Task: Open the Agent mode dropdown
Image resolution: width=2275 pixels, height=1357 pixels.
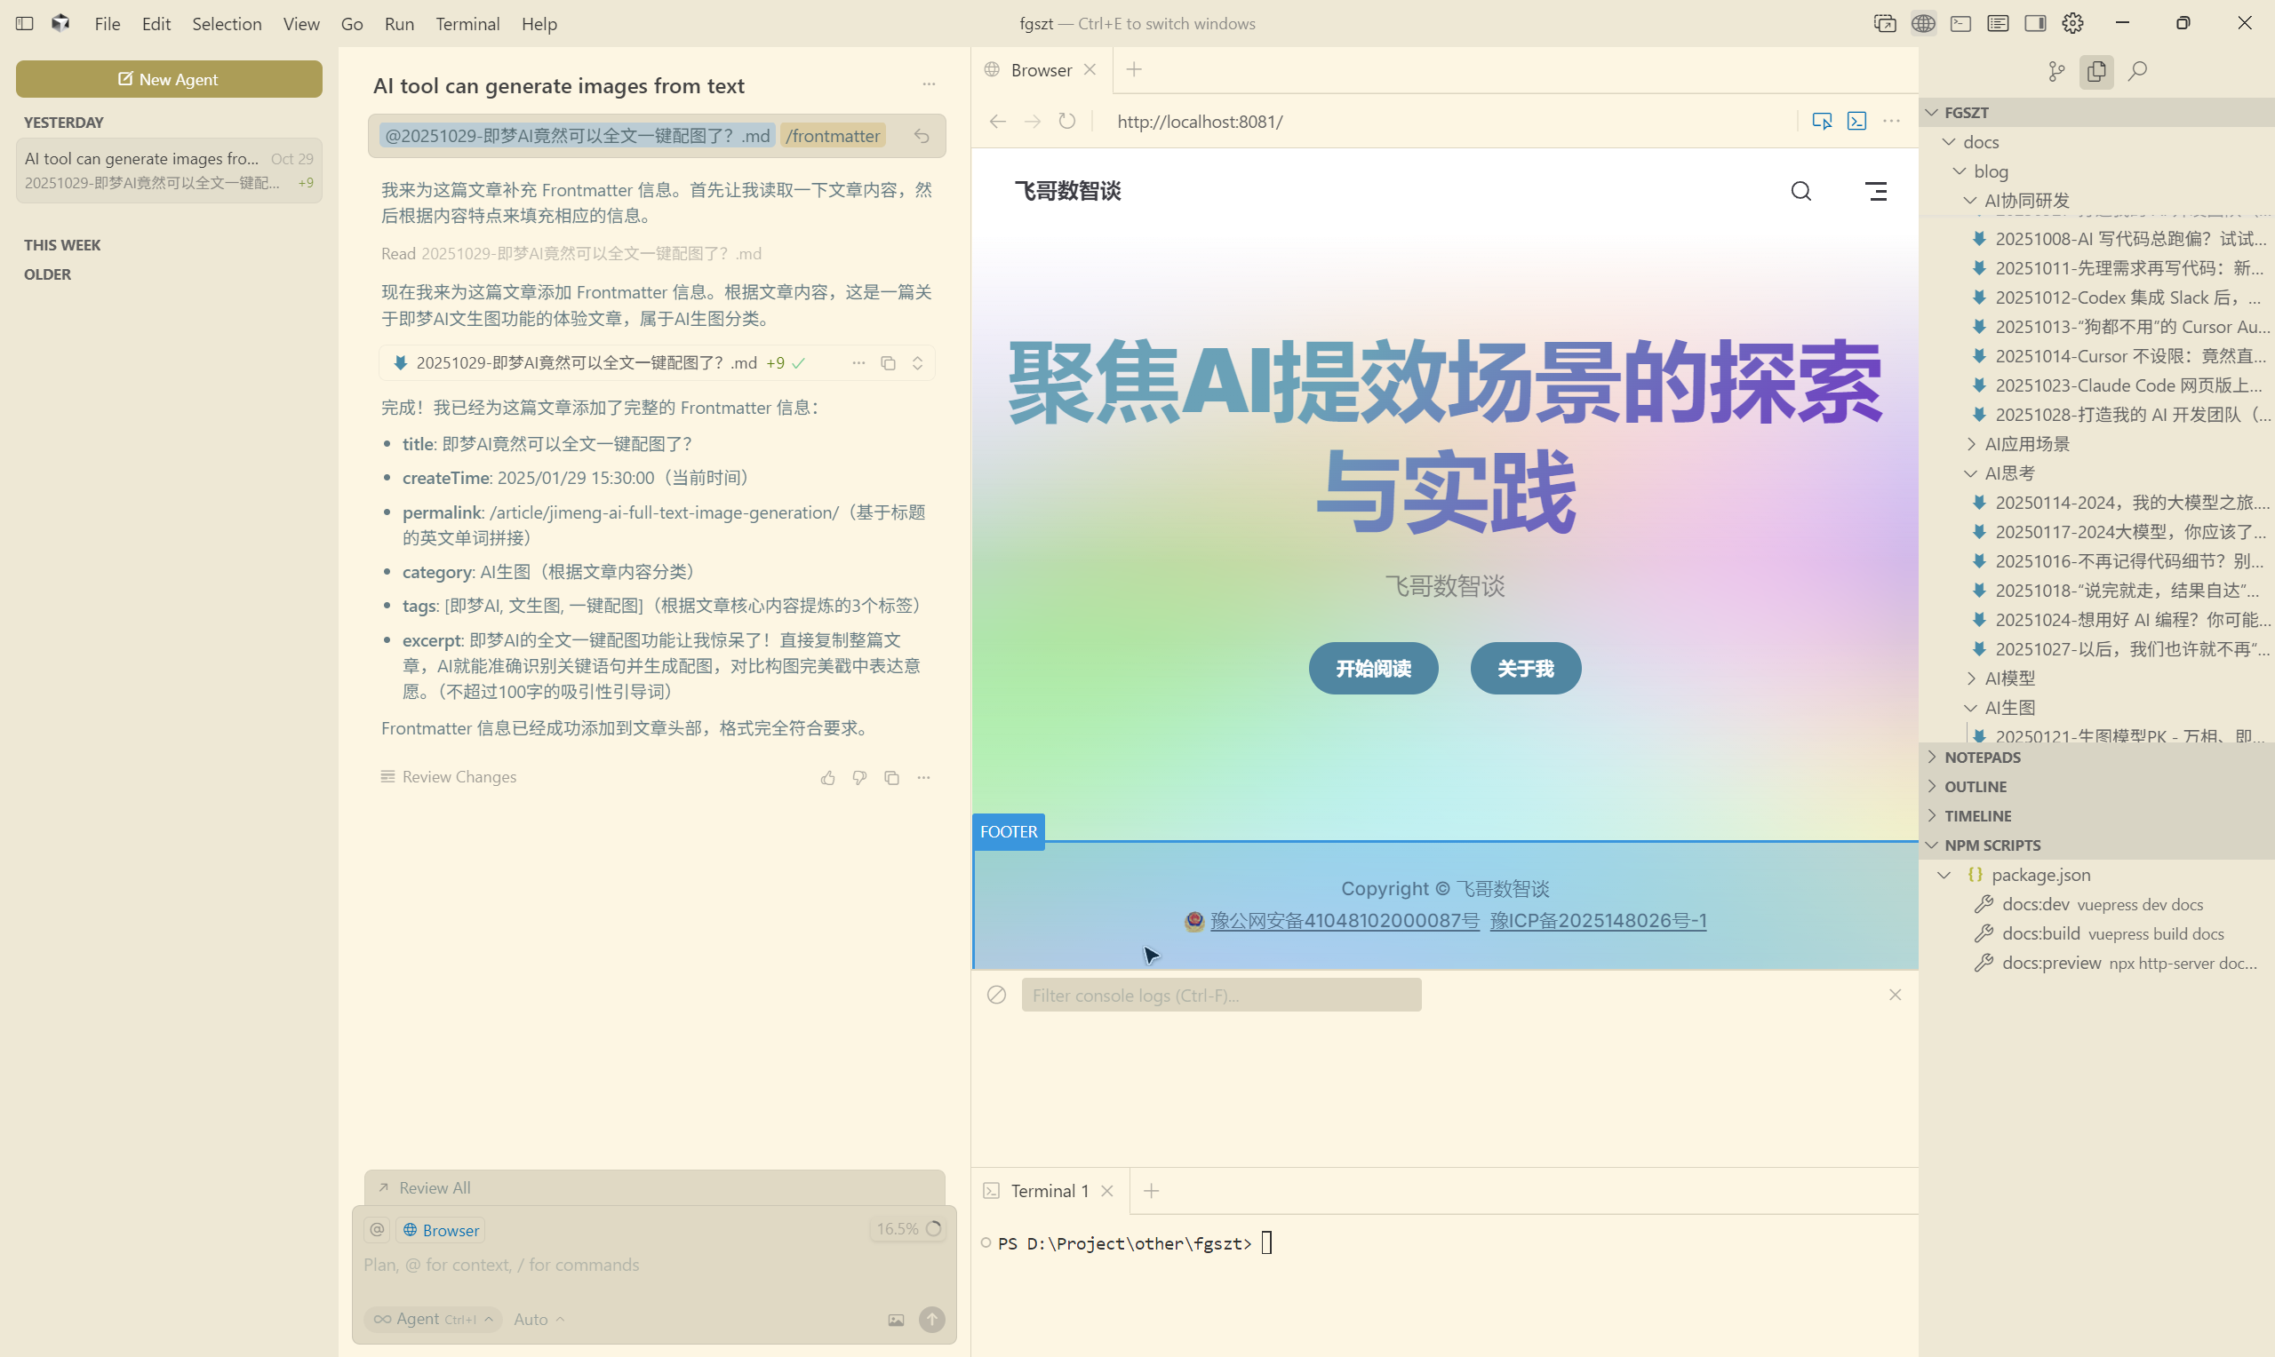Action: click(433, 1319)
